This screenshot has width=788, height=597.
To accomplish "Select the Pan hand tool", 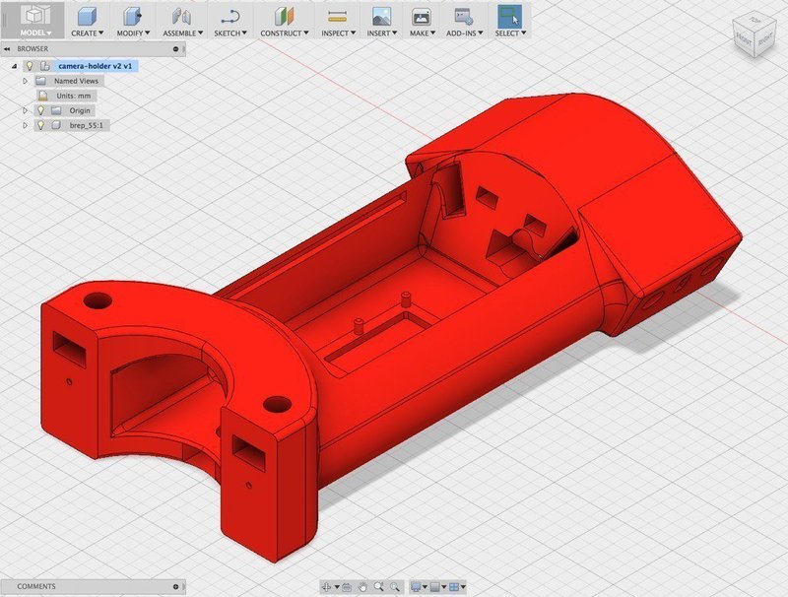I will [x=362, y=586].
